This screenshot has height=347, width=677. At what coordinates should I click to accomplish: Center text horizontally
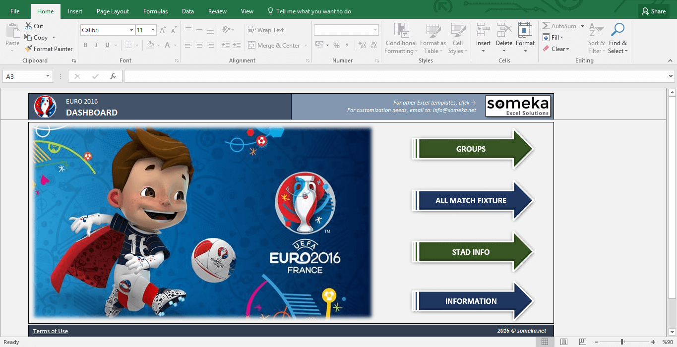tap(199, 45)
